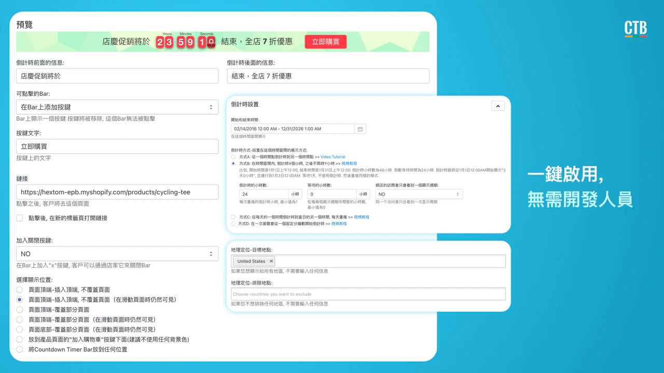This screenshot has width=664, height=373.
Task: Open the 視頻教程 link for 方式B
Action: point(349,164)
